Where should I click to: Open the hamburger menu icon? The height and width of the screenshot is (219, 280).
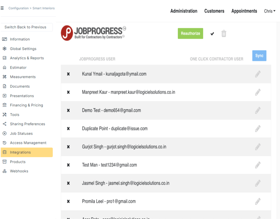coord(2,8)
